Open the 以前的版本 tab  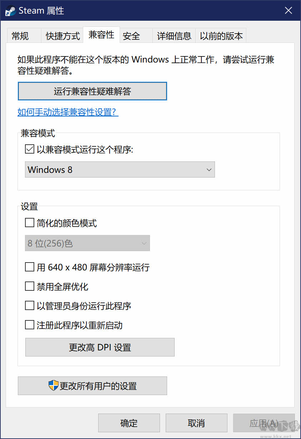coord(221,36)
